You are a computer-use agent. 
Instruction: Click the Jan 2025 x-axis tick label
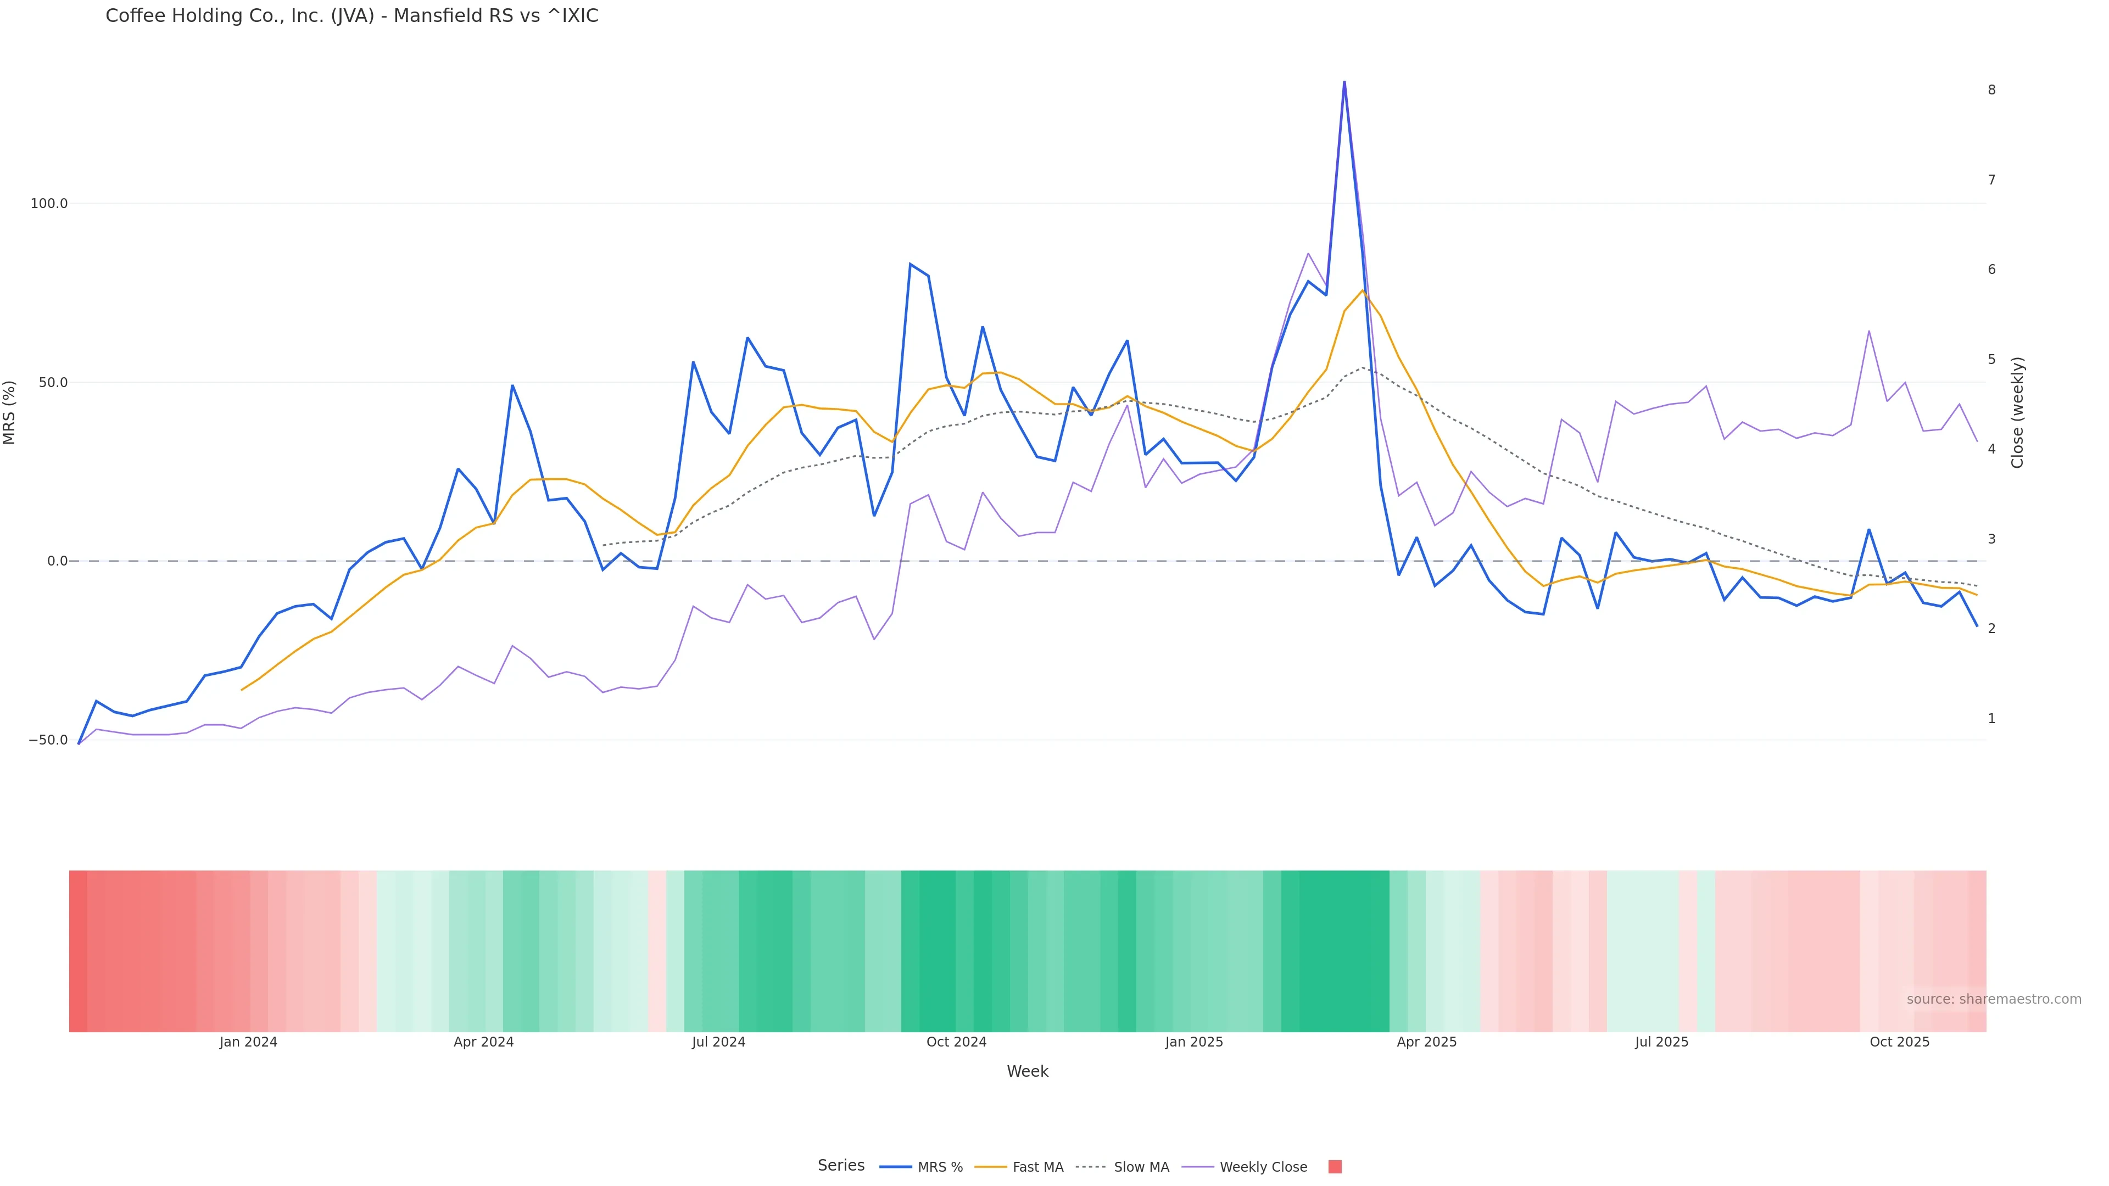point(1193,1042)
